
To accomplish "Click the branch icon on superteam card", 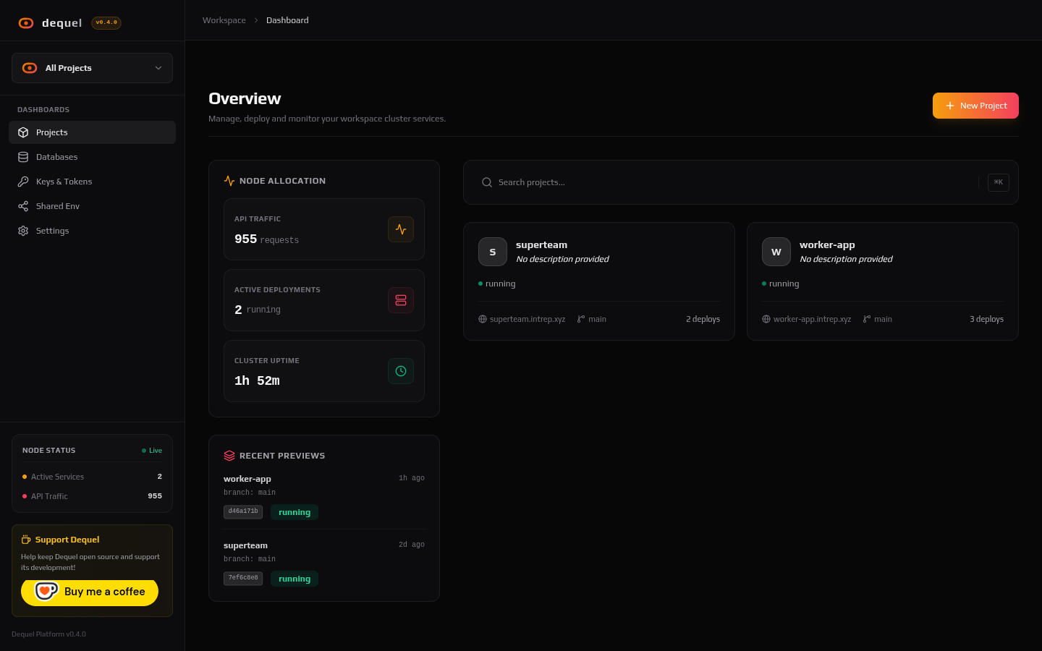I will [581, 319].
